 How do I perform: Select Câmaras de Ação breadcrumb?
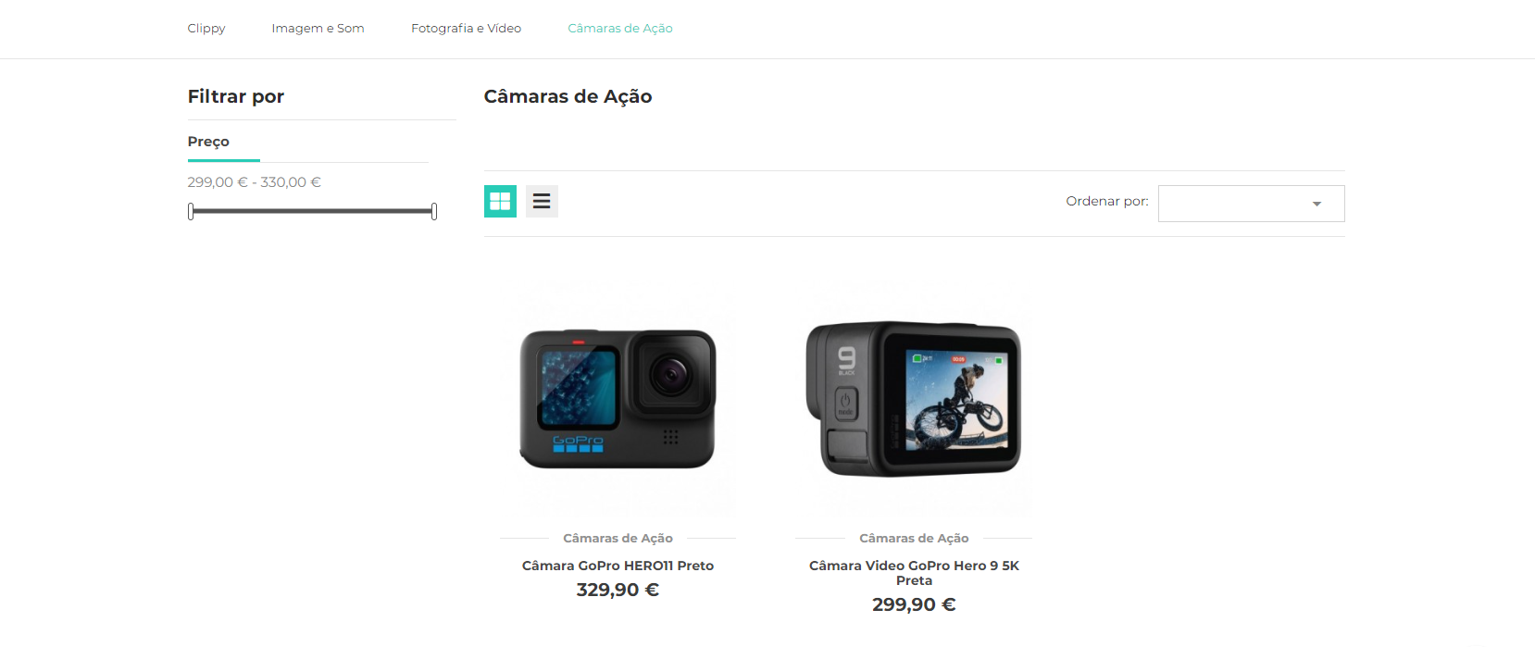pyautogui.click(x=620, y=29)
